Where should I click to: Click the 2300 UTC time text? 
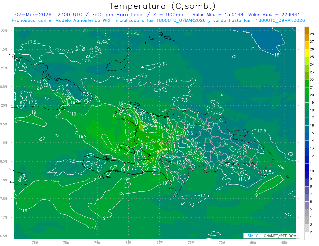click(70, 15)
